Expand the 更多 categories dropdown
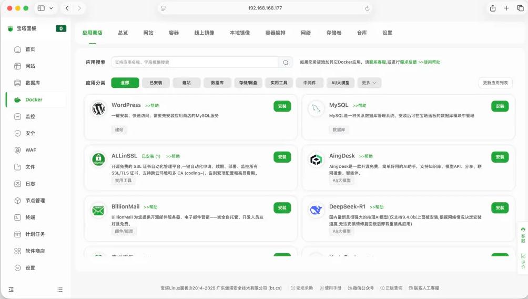 (x=369, y=83)
